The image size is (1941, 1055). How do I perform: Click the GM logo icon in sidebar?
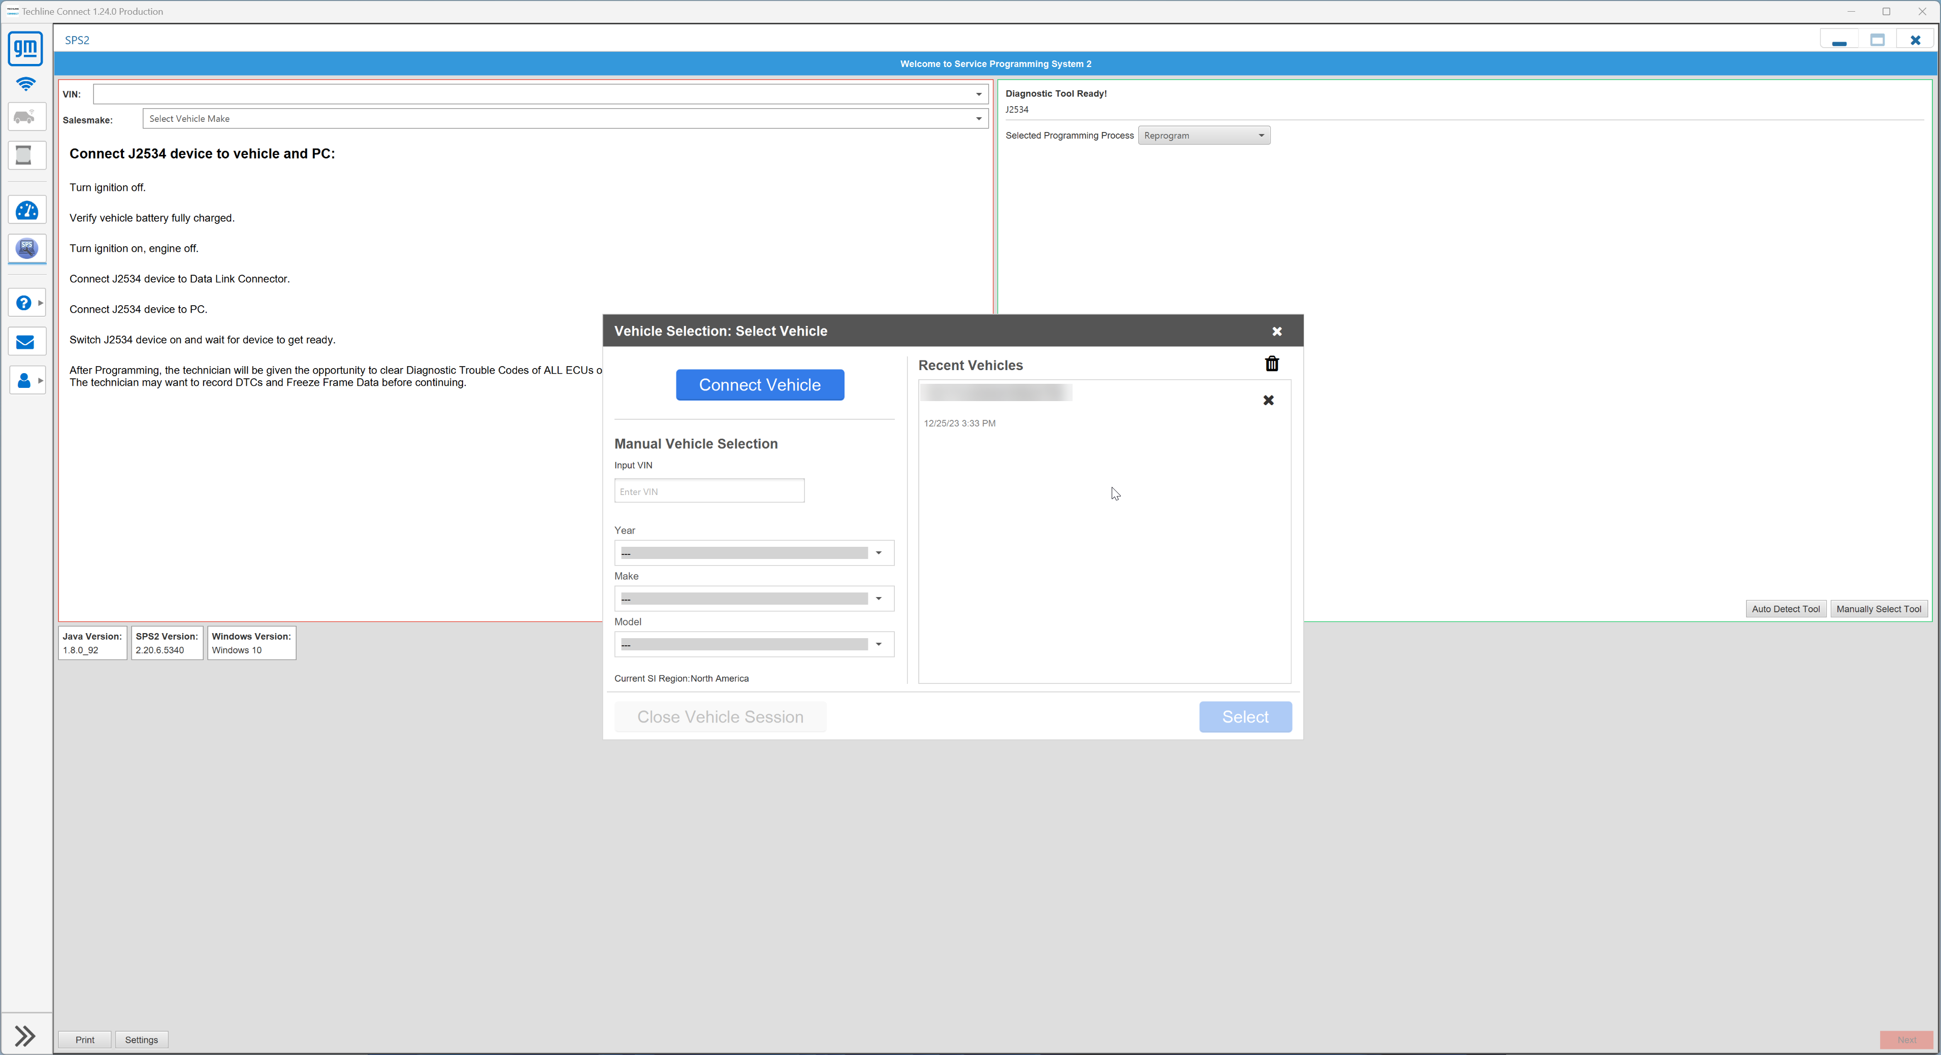click(x=25, y=49)
